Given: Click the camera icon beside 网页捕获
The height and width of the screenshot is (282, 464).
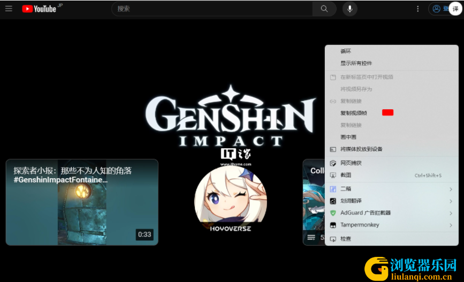Looking at the screenshot, I should pos(333,163).
